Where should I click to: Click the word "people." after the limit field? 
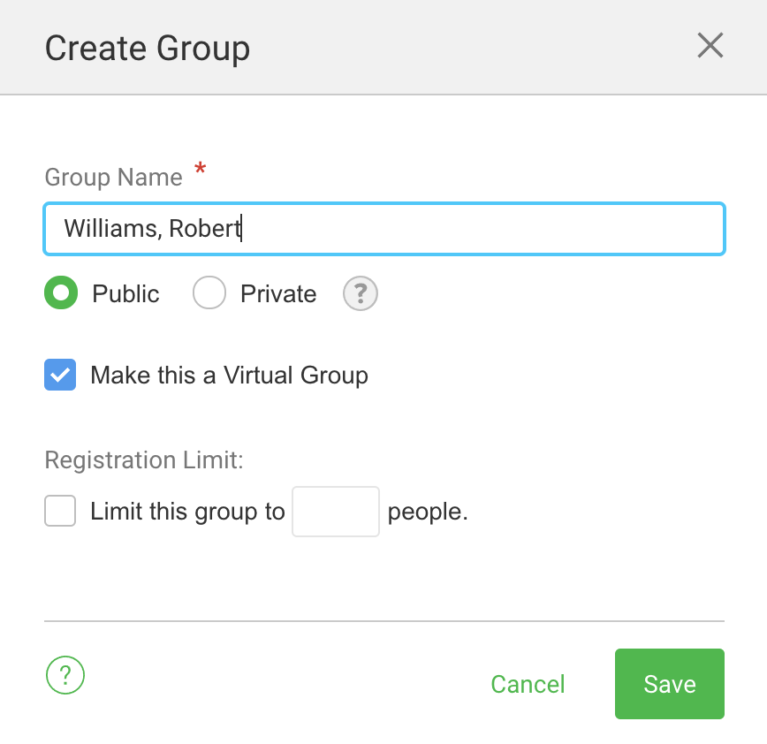point(428,512)
